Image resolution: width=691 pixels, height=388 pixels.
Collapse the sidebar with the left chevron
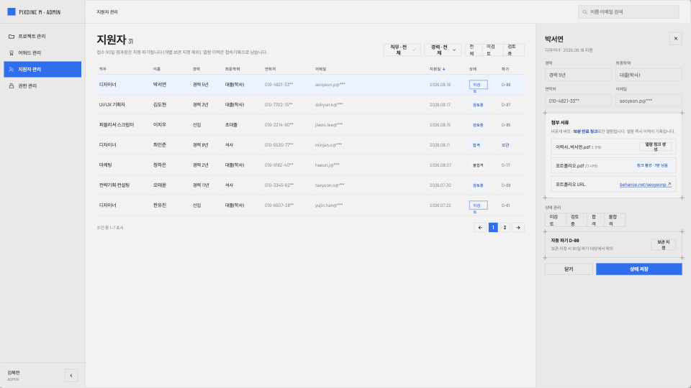71,375
